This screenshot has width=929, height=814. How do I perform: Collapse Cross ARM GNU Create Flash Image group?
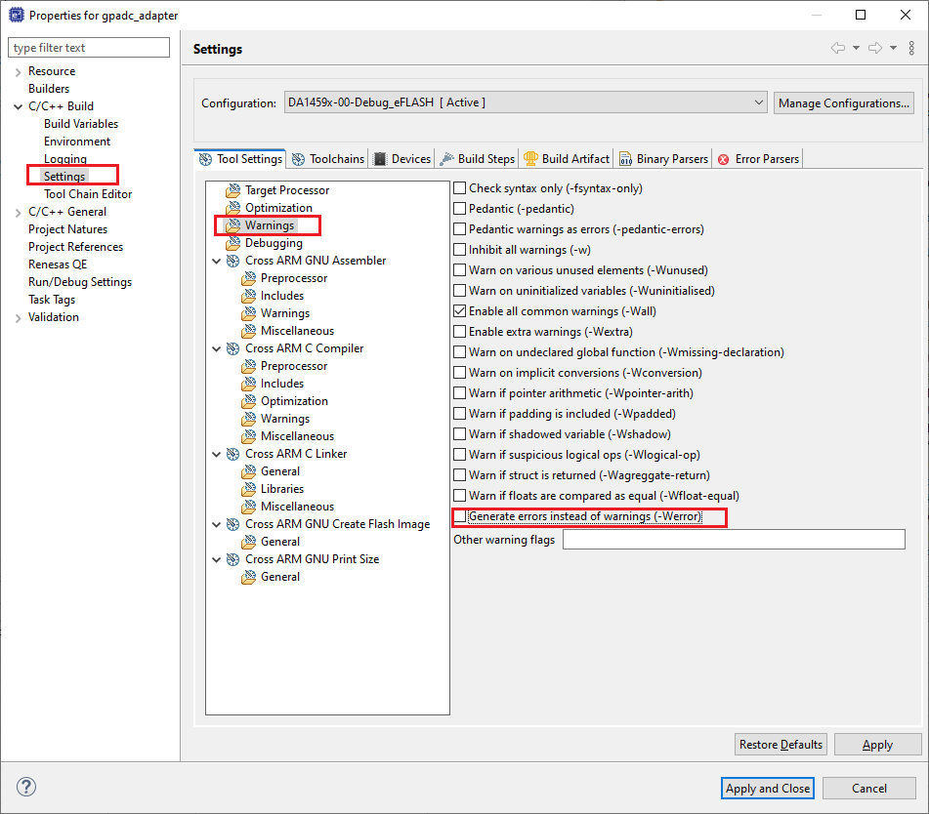tap(216, 525)
